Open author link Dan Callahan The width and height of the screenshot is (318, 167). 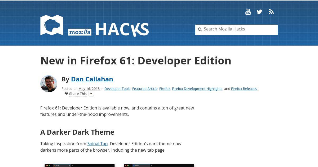(92, 79)
